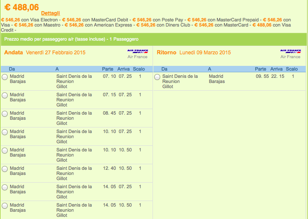Click the Air France logo under Ritorno
Image resolution: width=308 pixels, height=219 pixels.
click(290, 51)
